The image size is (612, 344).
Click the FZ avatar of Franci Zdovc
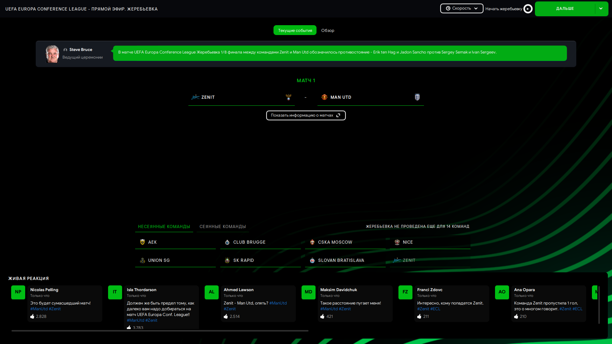click(405, 292)
